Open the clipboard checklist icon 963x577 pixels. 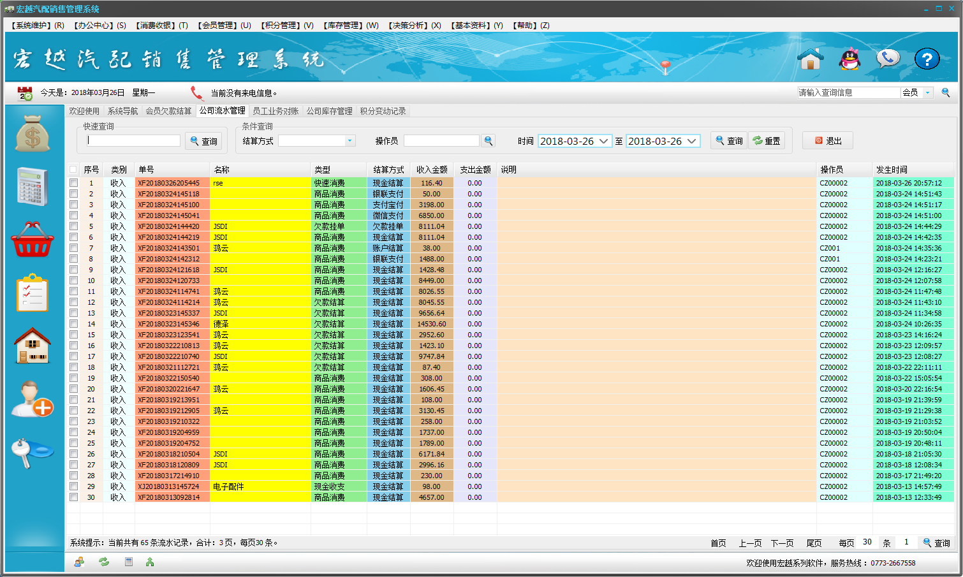point(33,293)
